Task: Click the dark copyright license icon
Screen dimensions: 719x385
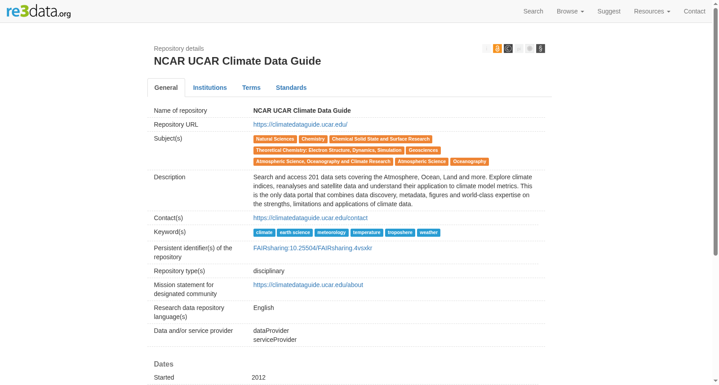Action: [x=508, y=49]
